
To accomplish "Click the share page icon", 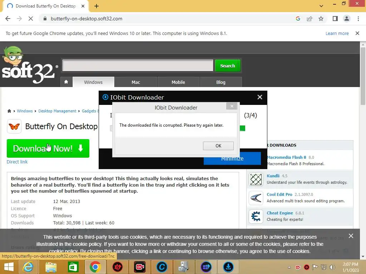I will click(x=310, y=19).
